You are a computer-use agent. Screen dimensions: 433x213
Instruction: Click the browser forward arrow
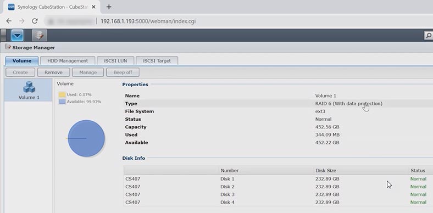coord(22,21)
